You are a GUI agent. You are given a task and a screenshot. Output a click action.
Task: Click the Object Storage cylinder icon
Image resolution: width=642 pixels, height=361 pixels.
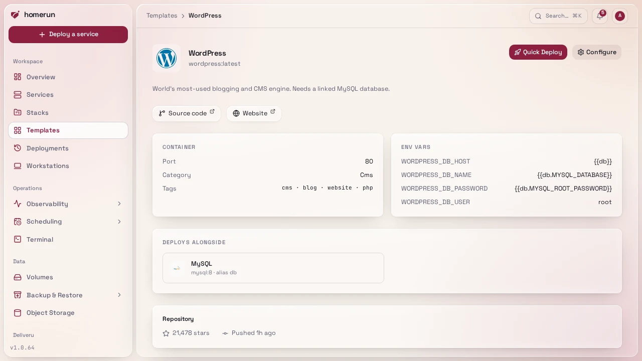coord(18,313)
